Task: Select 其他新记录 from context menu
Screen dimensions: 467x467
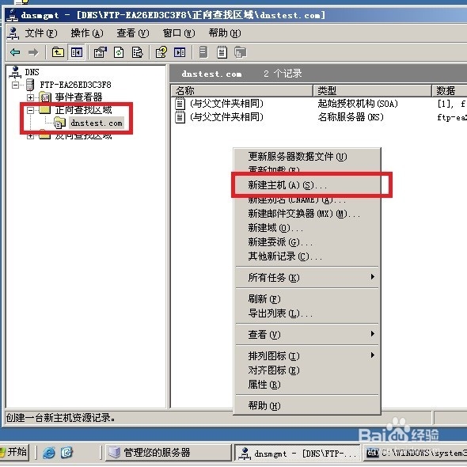Action: coord(307,256)
